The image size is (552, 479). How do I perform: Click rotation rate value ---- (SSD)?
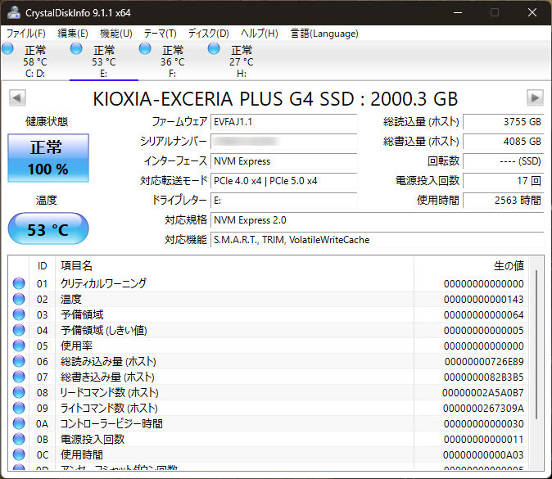(x=504, y=161)
